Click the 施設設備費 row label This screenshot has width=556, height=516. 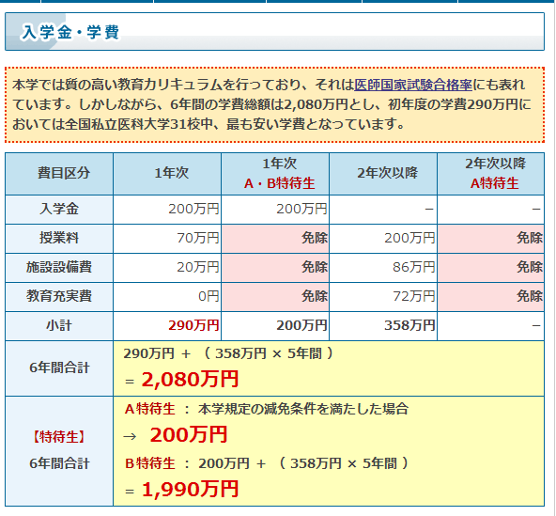coord(59,267)
